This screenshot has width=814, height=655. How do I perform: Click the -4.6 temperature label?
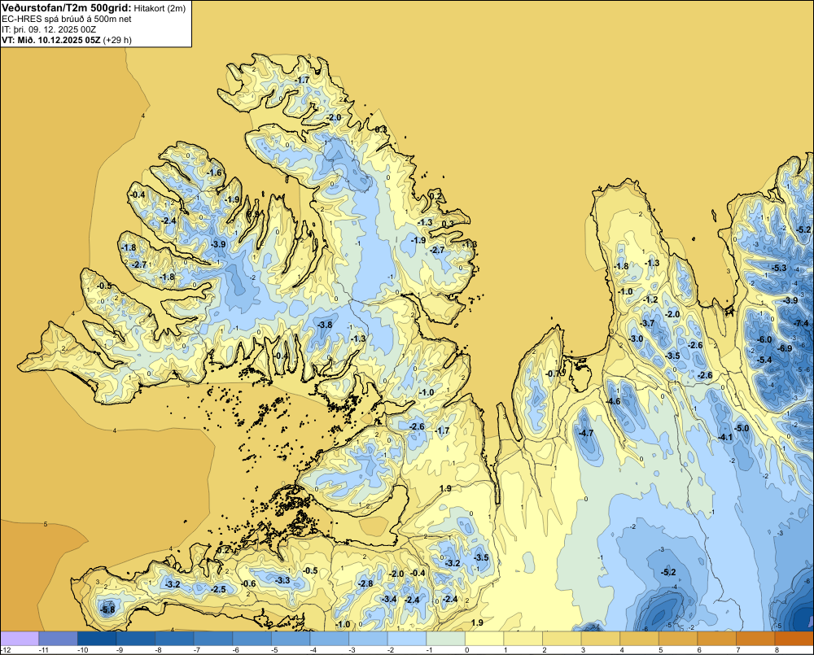(x=613, y=401)
